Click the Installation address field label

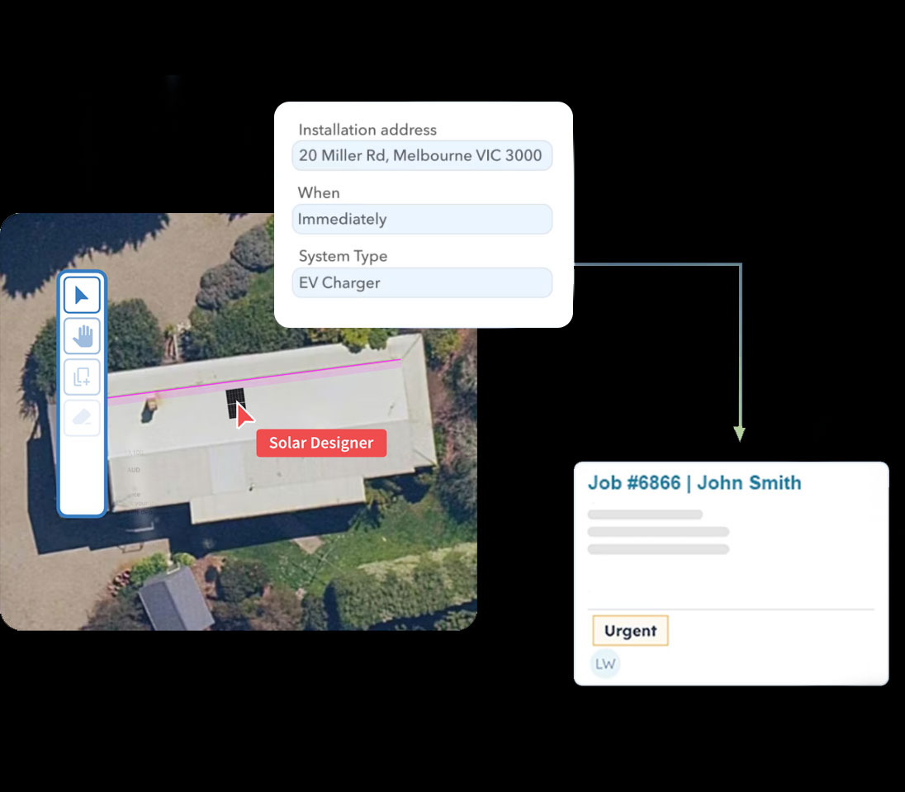pyautogui.click(x=367, y=130)
